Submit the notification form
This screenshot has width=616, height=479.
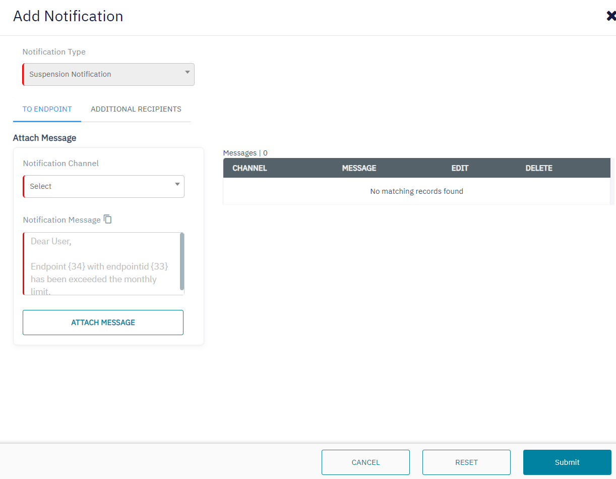click(x=567, y=462)
